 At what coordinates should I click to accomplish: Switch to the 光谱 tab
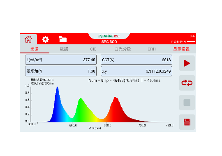(35, 49)
